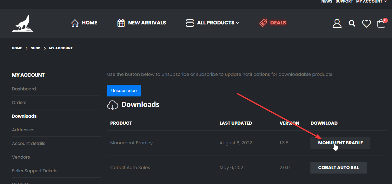Image resolution: width=392 pixels, height=184 pixels.
Task: Click the howling wolf site logo
Action: 23,23
